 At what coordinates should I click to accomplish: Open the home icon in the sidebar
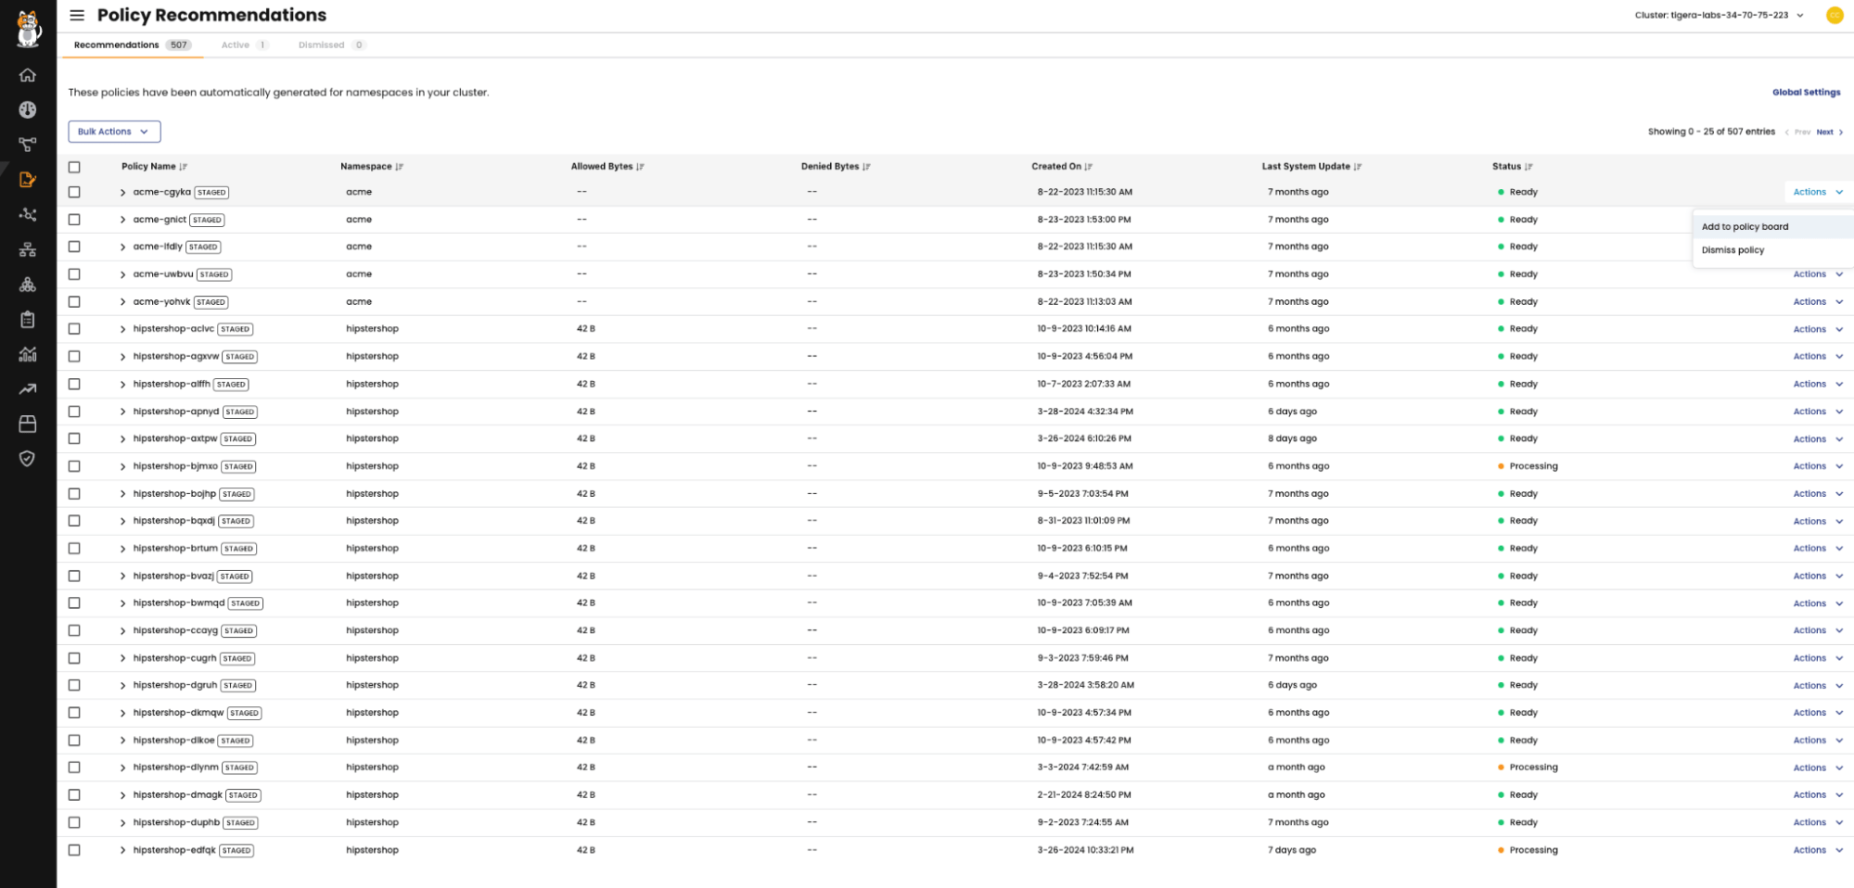28,75
